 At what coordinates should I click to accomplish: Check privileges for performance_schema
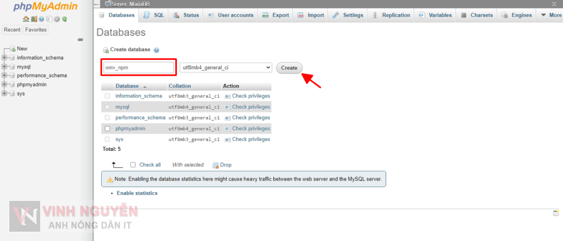pos(247,117)
